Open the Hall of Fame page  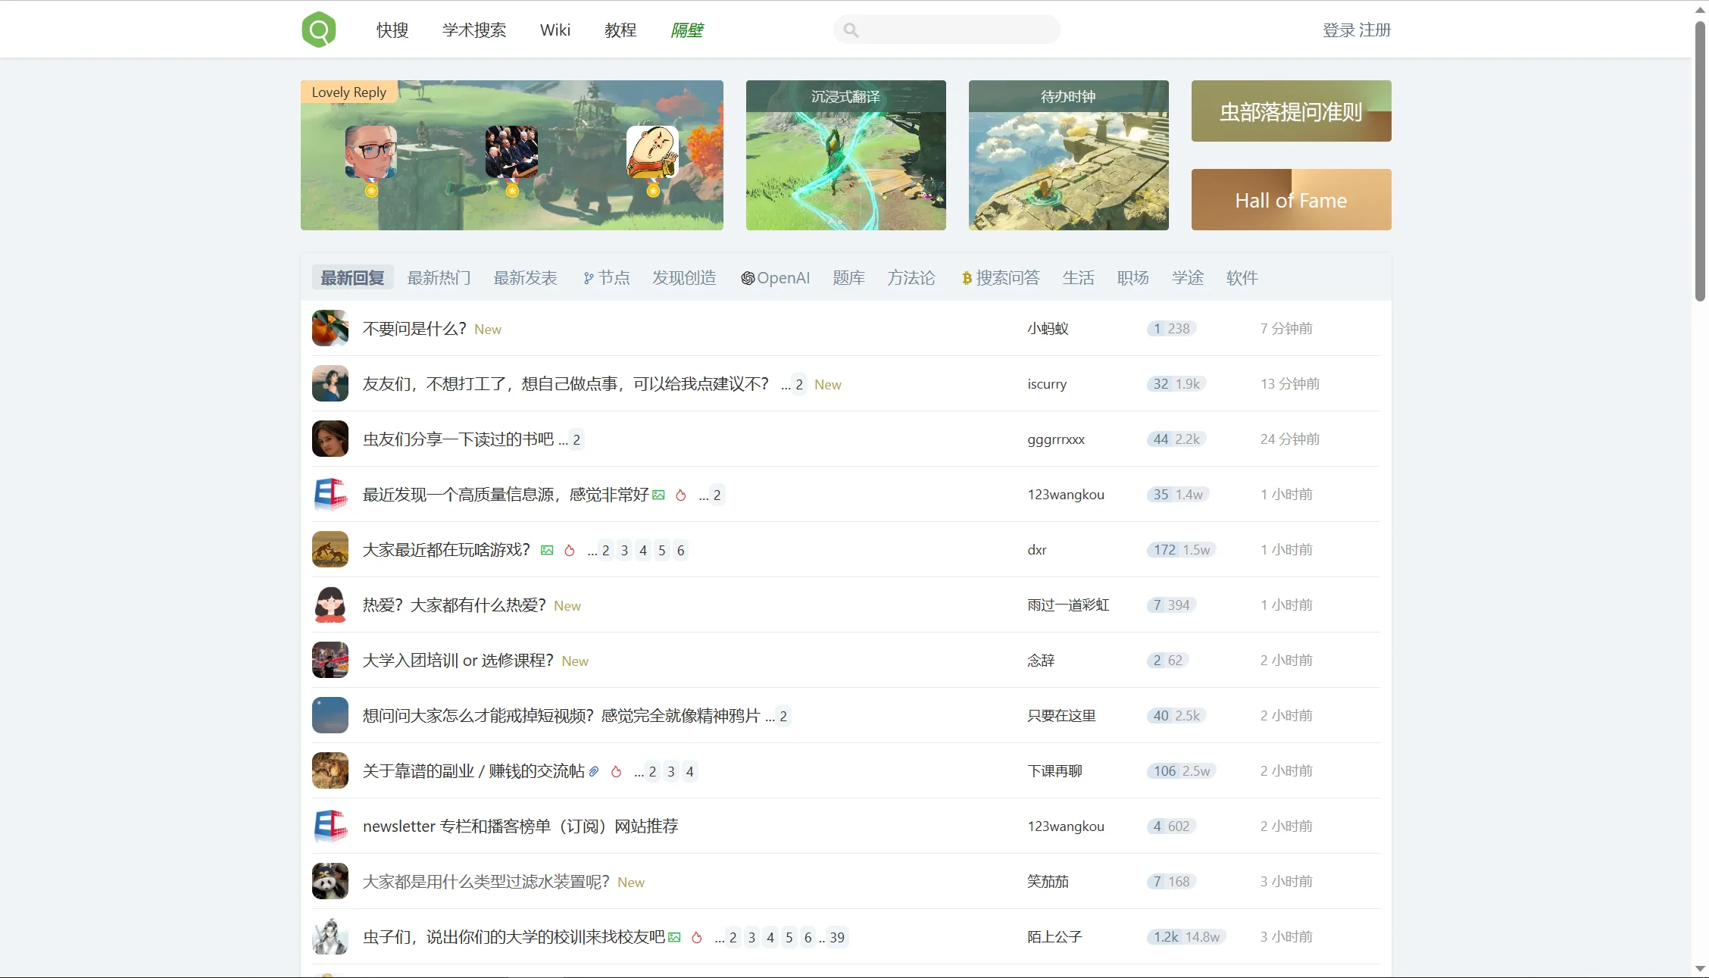[1290, 199]
